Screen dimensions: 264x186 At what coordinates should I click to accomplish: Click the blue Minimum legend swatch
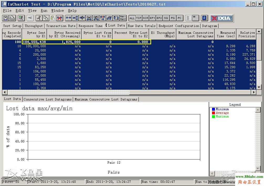point(213,109)
